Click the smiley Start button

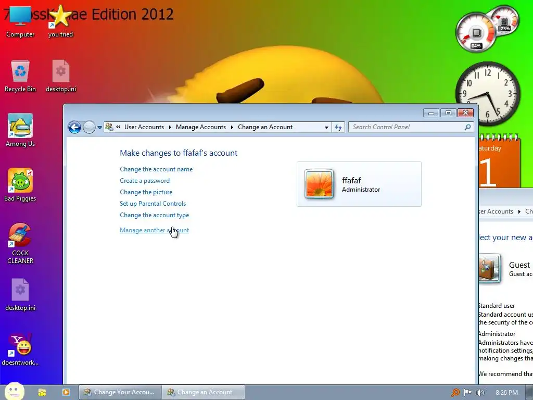tap(14, 392)
